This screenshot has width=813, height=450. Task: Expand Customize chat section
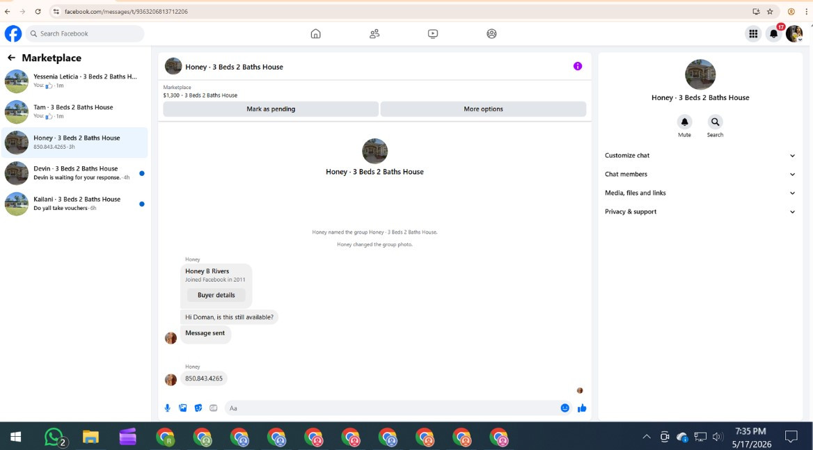tap(700, 155)
